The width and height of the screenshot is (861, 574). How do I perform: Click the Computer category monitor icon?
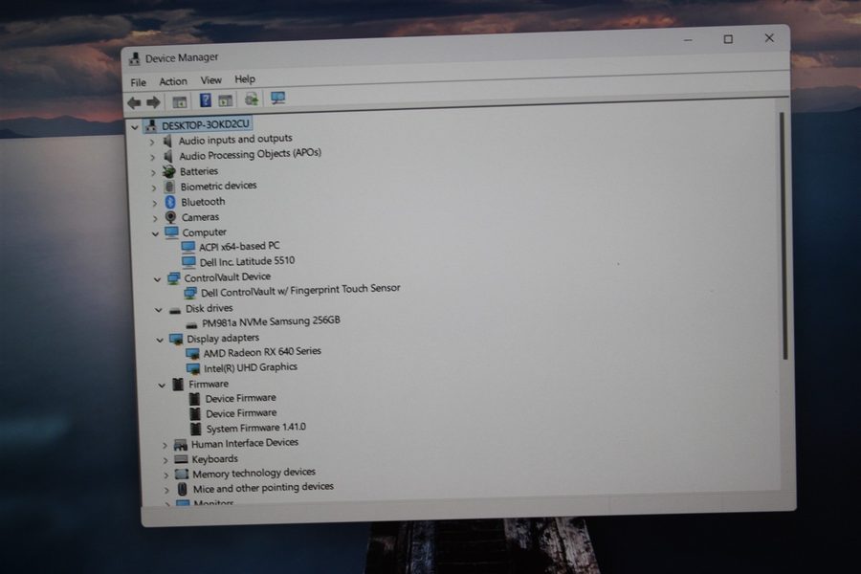pyautogui.click(x=172, y=232)
